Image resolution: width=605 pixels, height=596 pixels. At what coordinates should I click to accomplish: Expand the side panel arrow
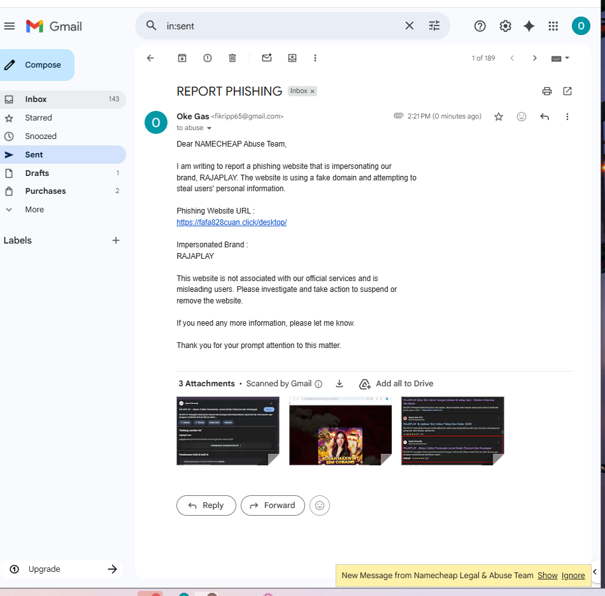click(x=595, y=572)
